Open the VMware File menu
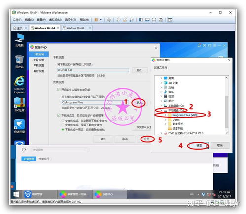Image resolution: width=246 pixels, height=214 pixels. click(17, 20)
